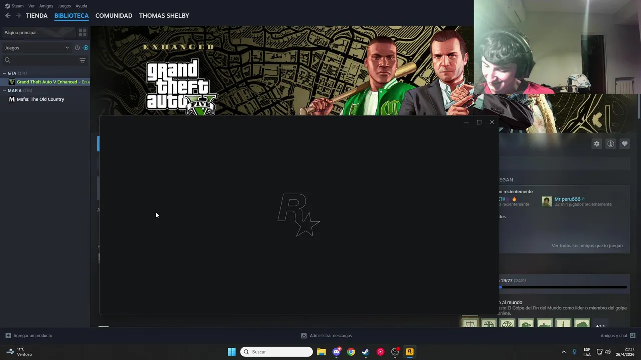Click the Agregar un producto plus icon
Viewport: 641px width, 360px height.
point(8,335)
